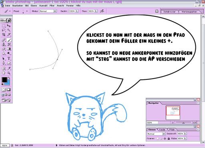
Task: Select the Magic Wand tool
Action: point(9,30)
